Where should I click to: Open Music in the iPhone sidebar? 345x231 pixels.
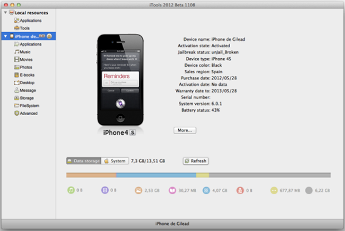tap(26, 51)
